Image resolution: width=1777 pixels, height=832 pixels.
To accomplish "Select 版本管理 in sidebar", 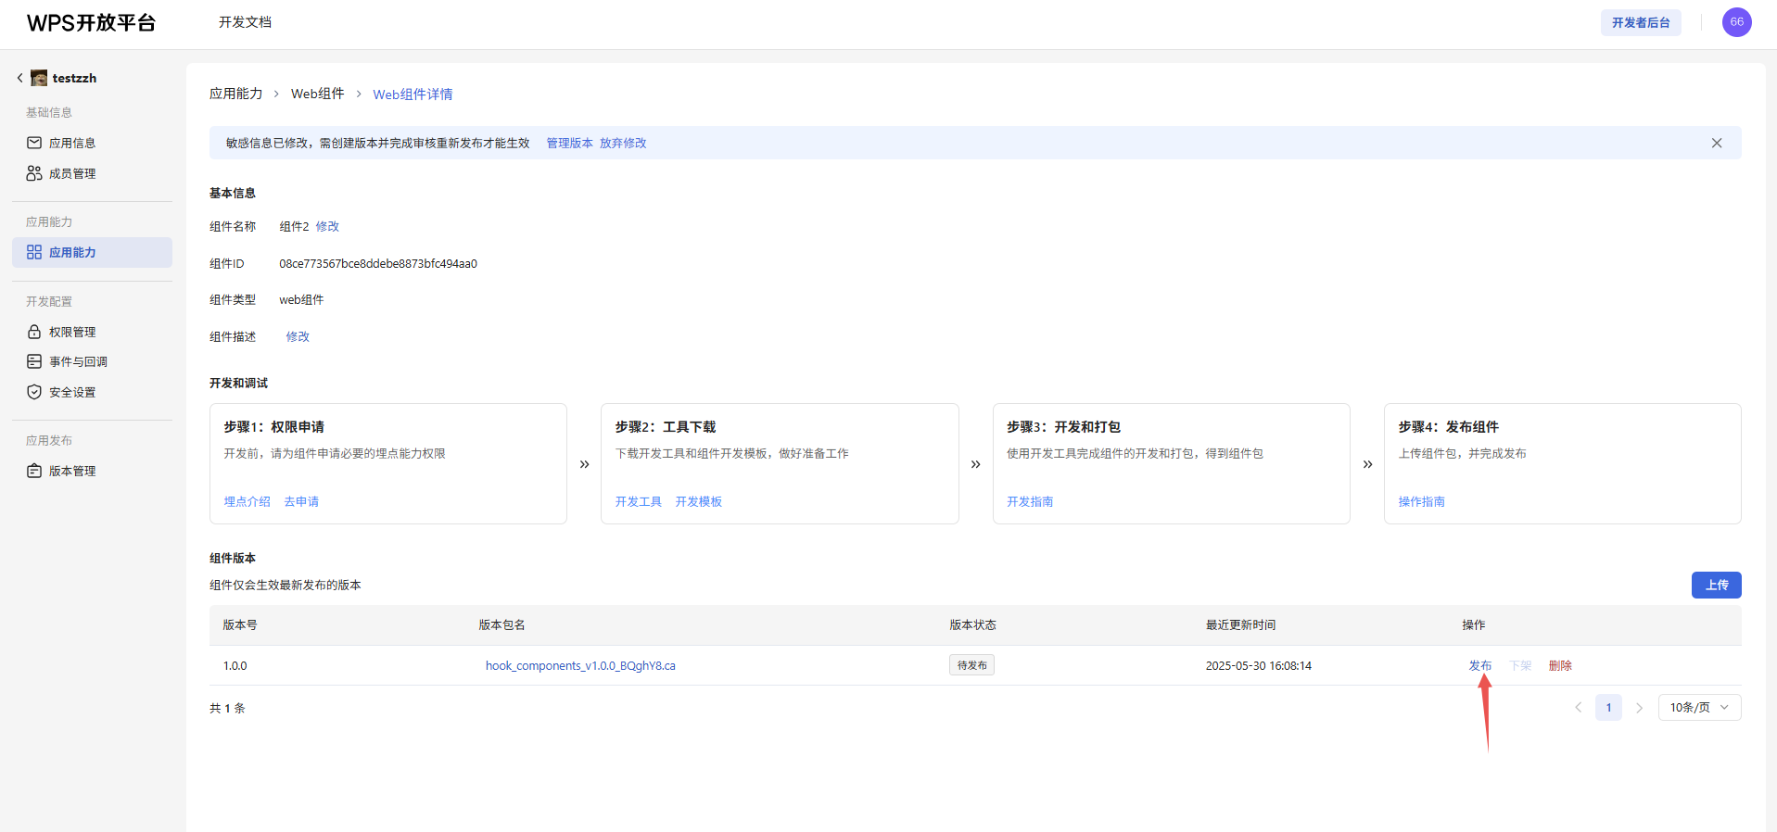I will coord(72,471).
